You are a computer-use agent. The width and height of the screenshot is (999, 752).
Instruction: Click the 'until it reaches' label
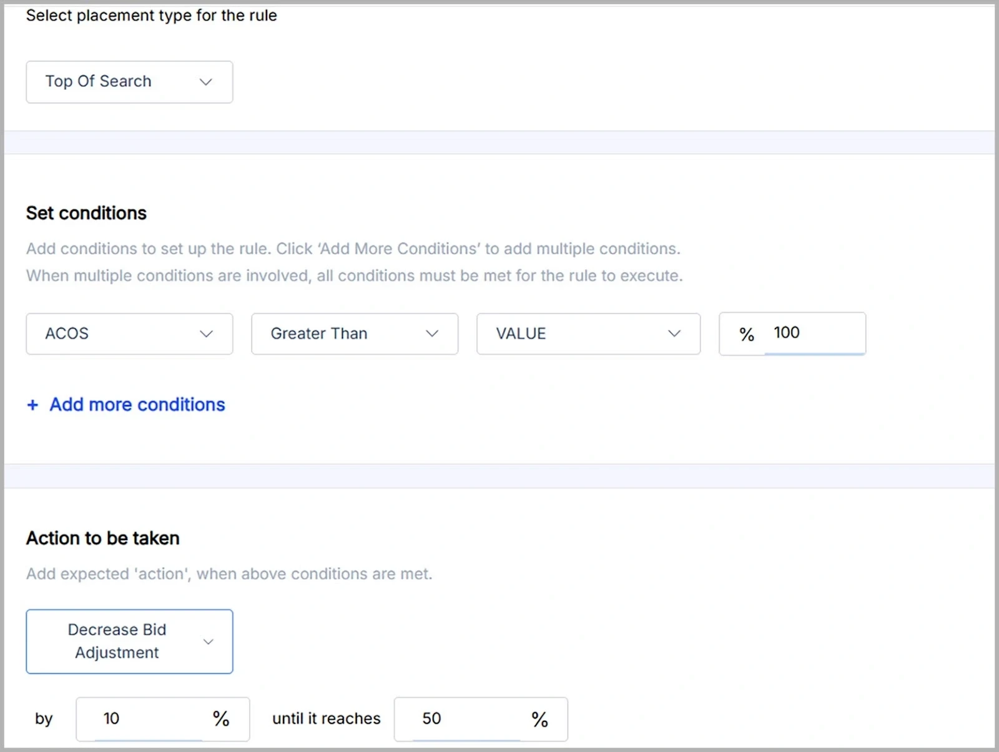click(327, 719)
